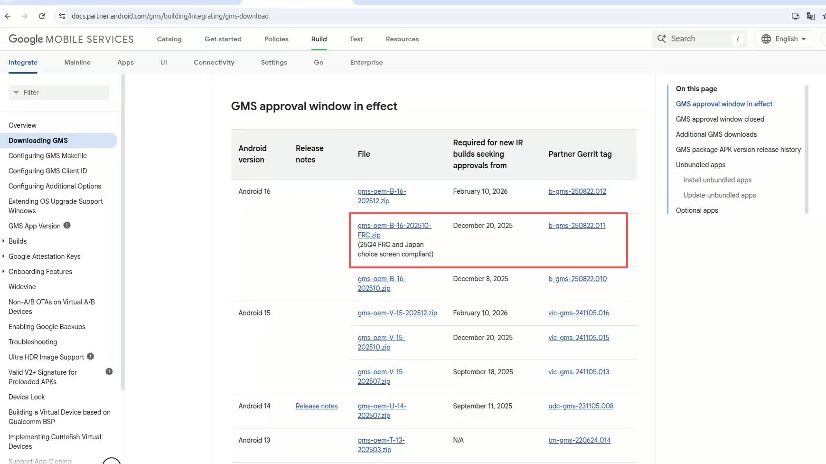Open Overview in the sidebar

point(22,125)
